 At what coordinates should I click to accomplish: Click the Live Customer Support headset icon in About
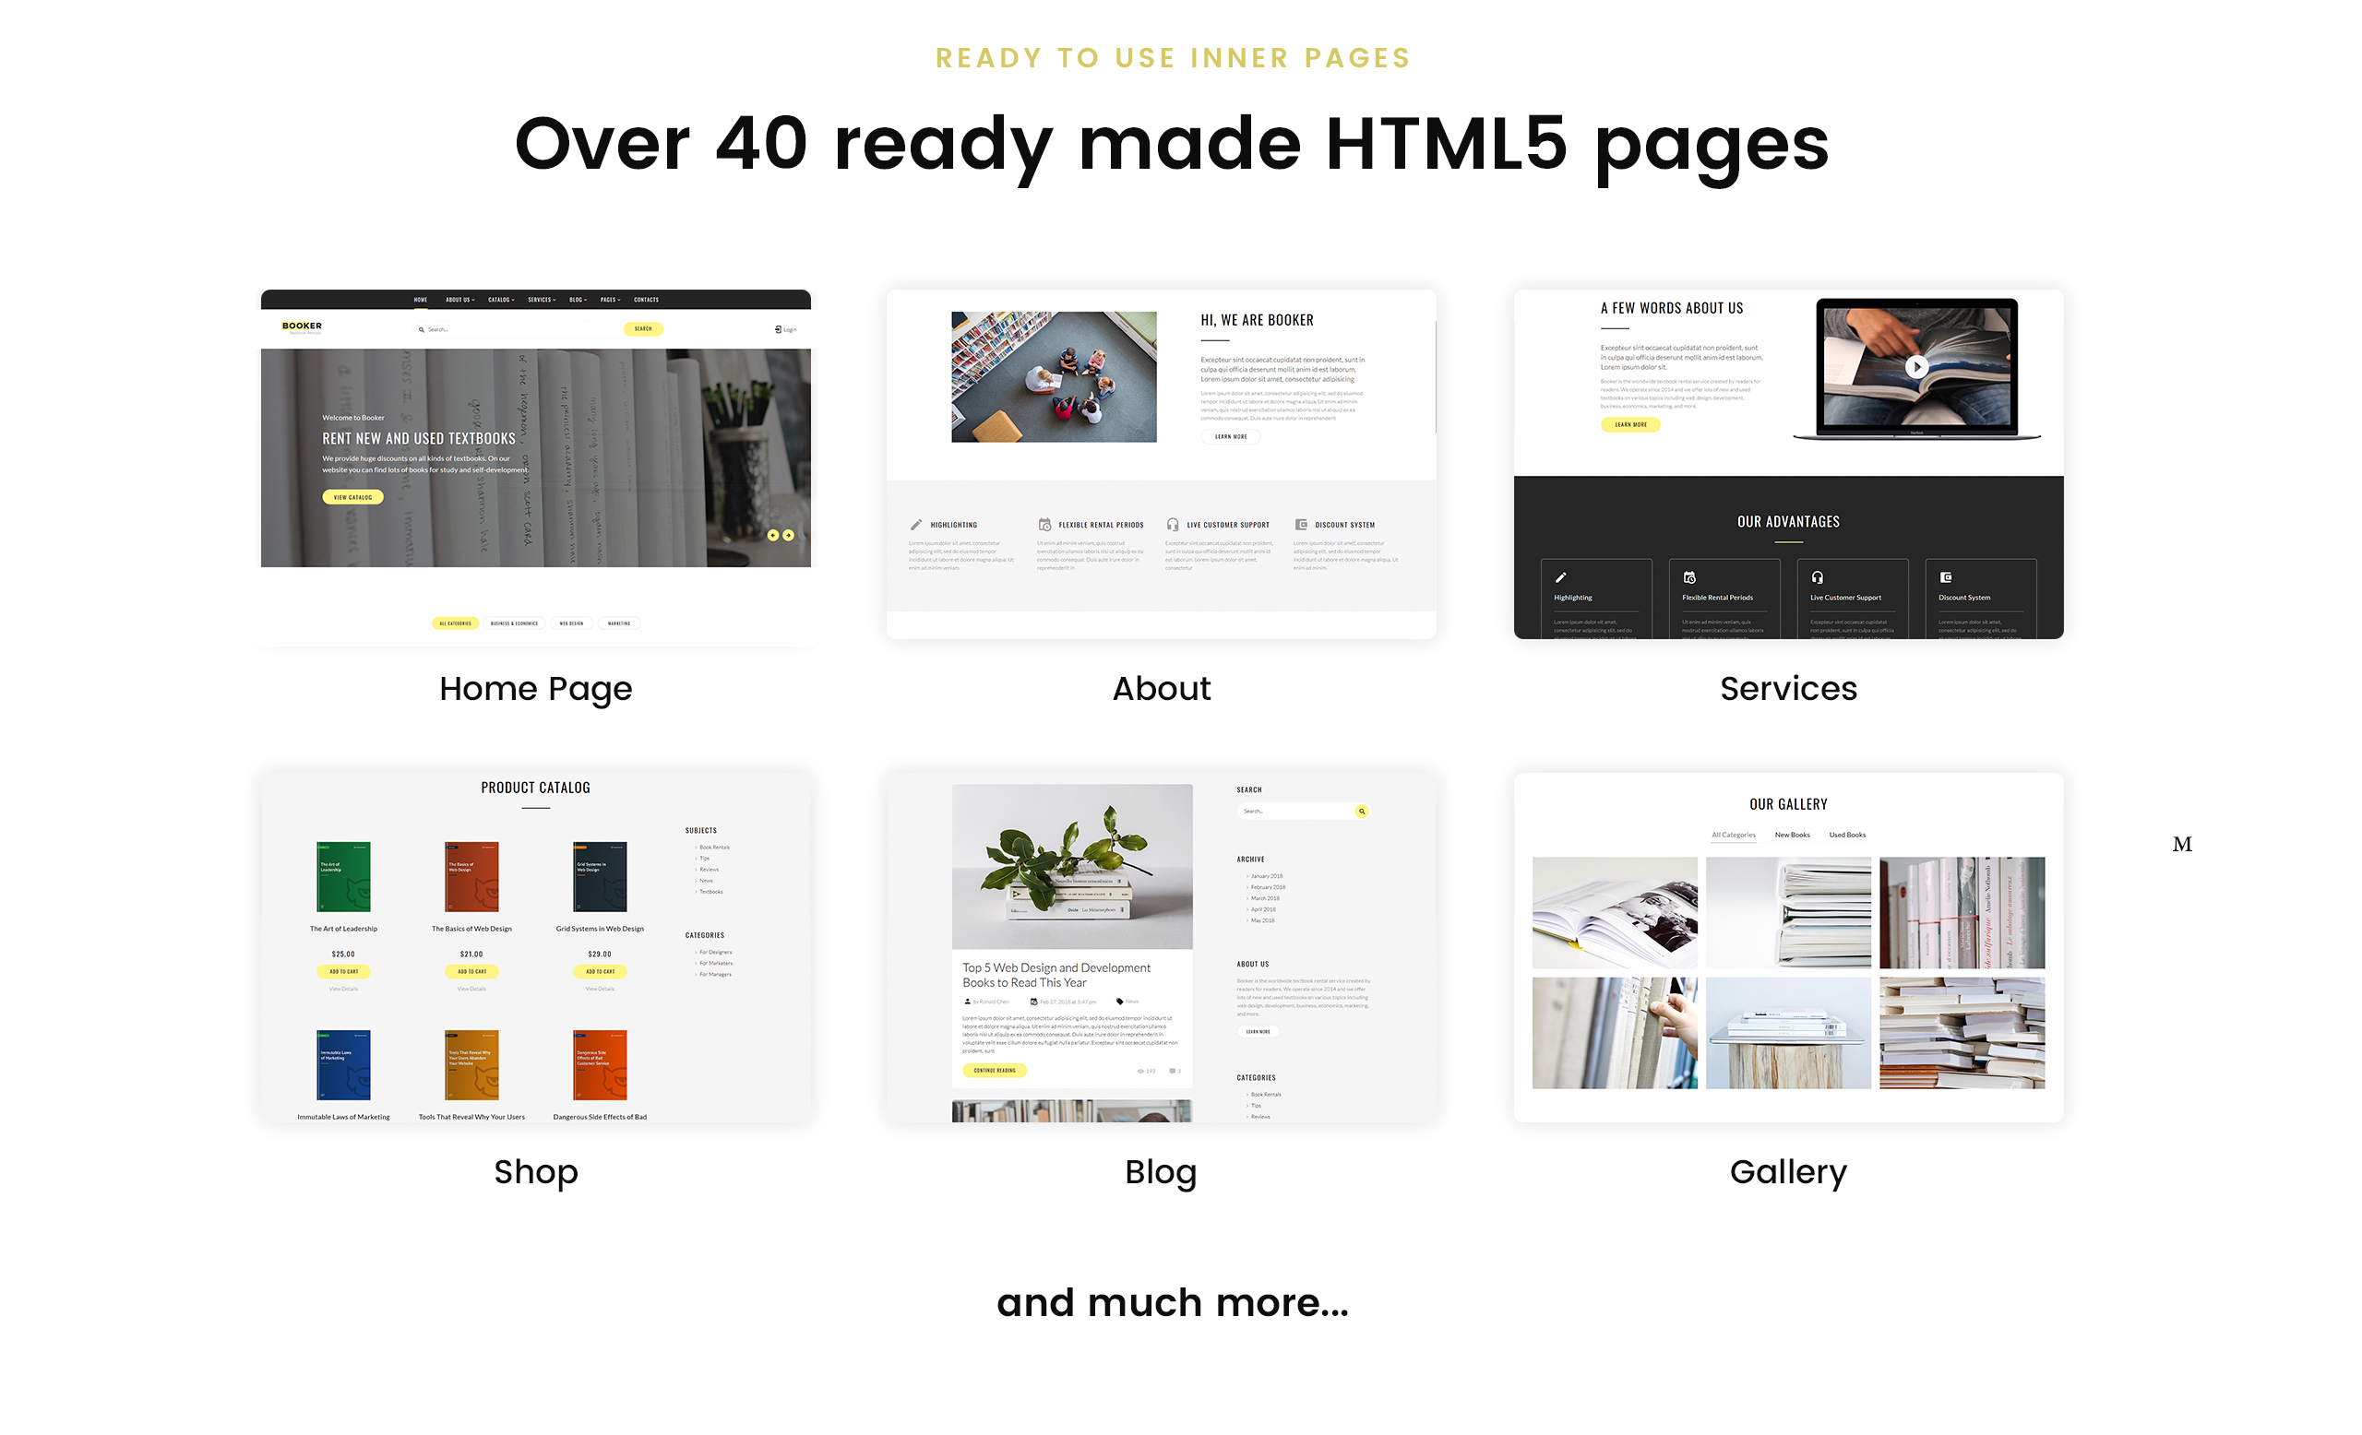[x=1173, y=525]
